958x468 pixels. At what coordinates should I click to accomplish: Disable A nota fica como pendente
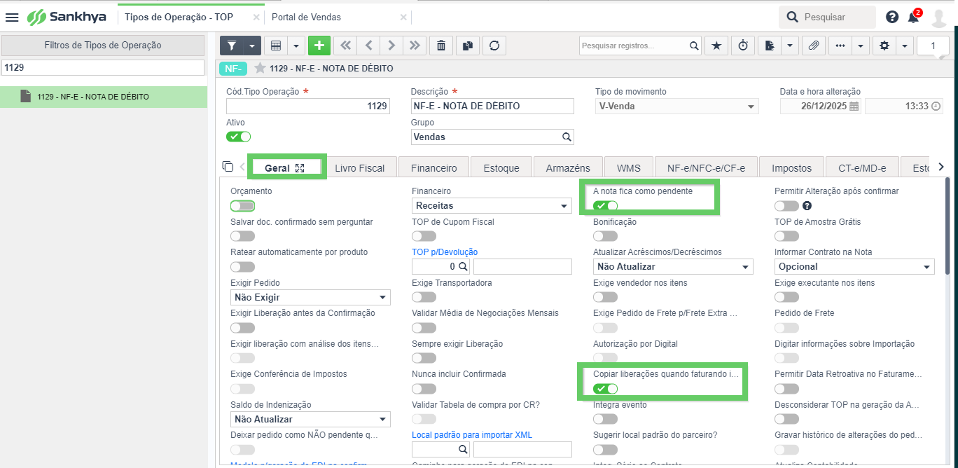point(605,205)
